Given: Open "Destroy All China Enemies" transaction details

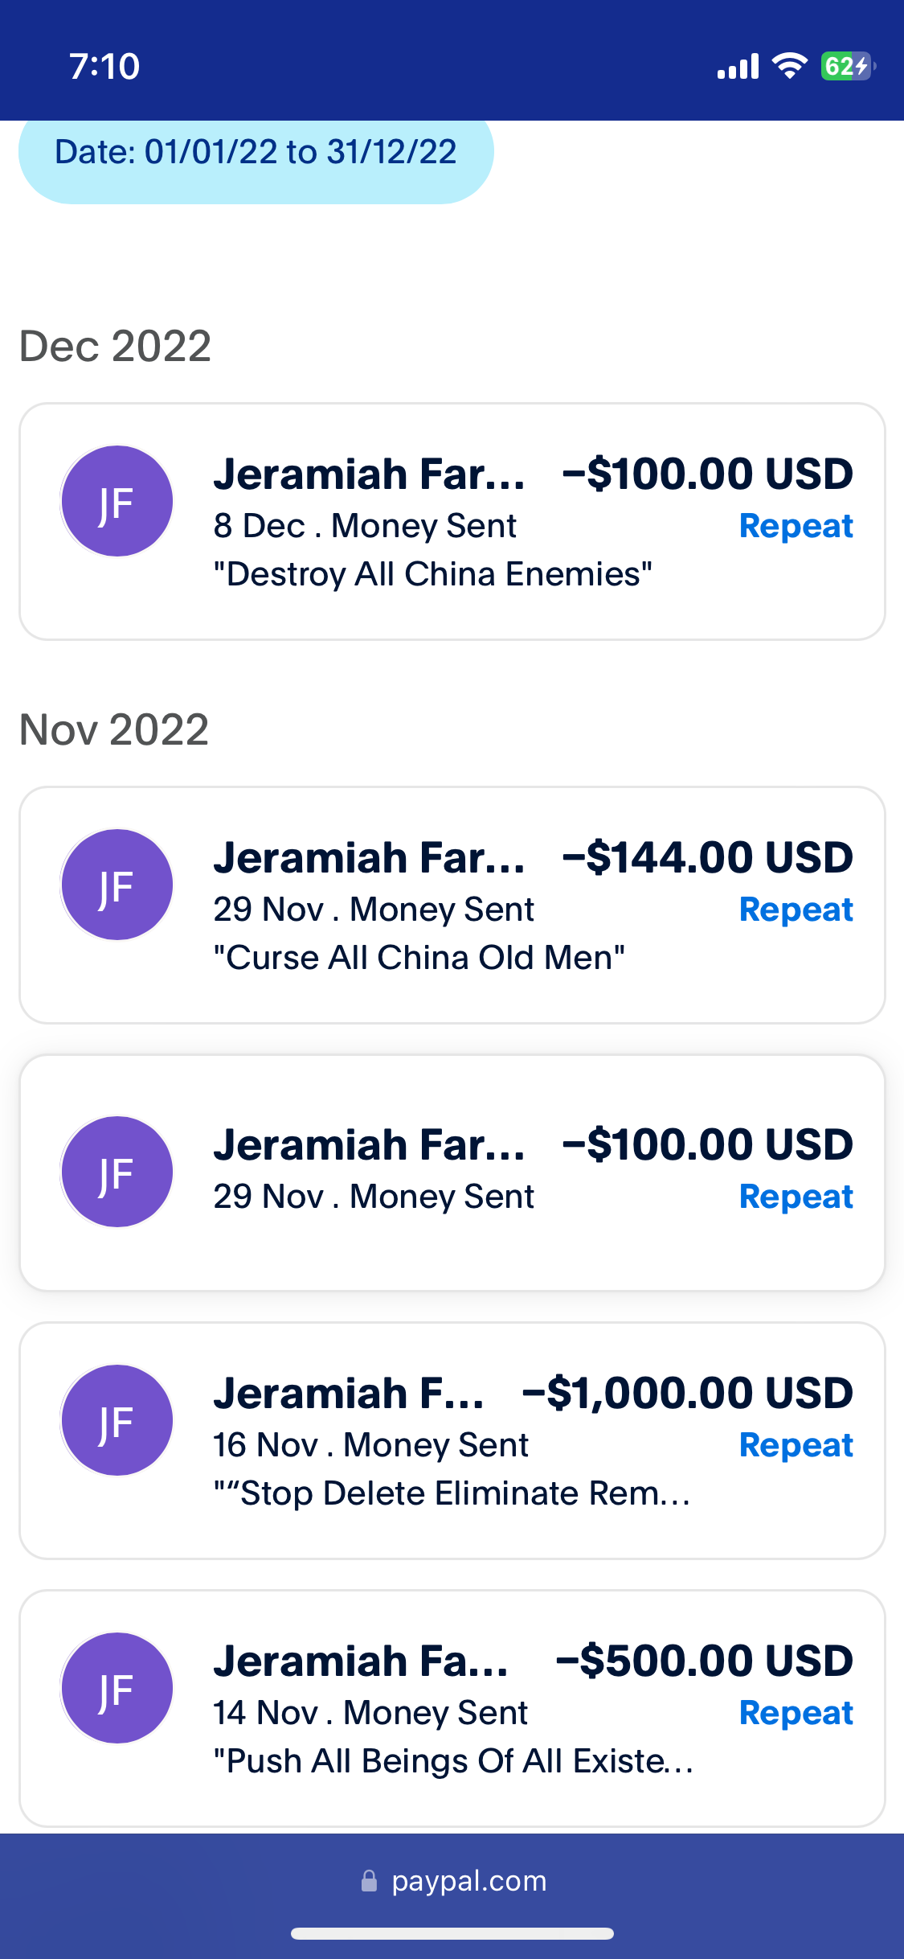Looking at the screenshot, I should pos(452,522).
